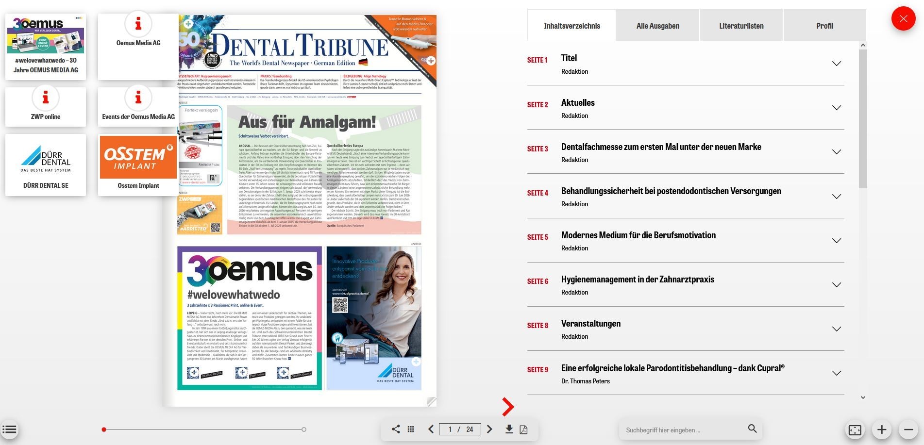Click 'Dr. Thomas Peters' author text
This screenshot has height=445, width=924.
point(585,381)
